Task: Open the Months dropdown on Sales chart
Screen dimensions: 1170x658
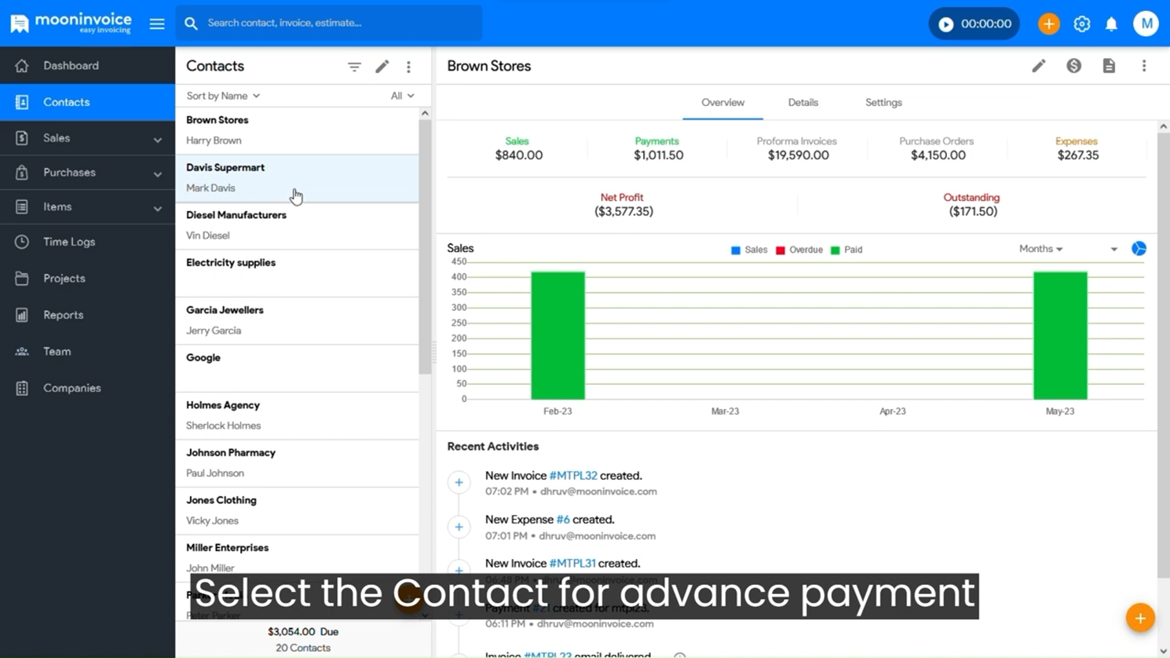Action: click(x=1041, y=249)
